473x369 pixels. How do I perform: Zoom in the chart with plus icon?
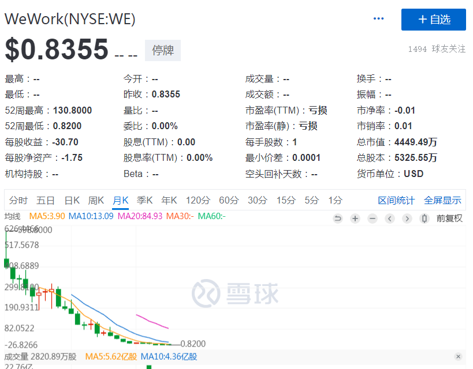pos(355,219)
